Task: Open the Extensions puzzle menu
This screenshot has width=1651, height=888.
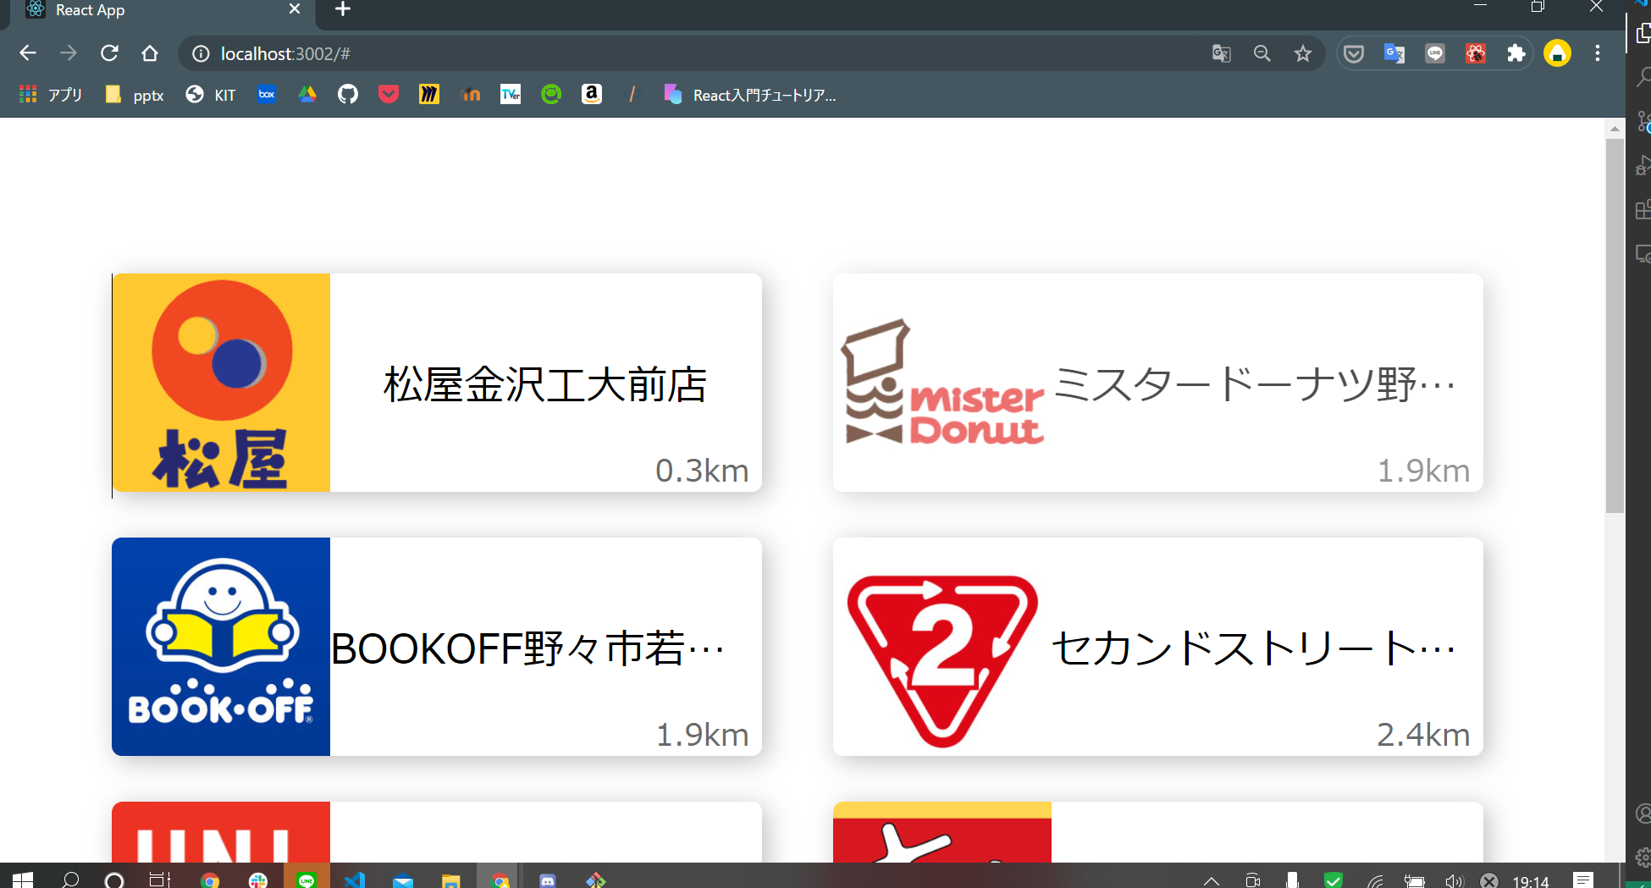Action: tap(1516, 53)
